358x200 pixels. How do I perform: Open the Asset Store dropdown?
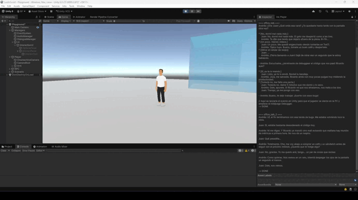coord(37,11)
